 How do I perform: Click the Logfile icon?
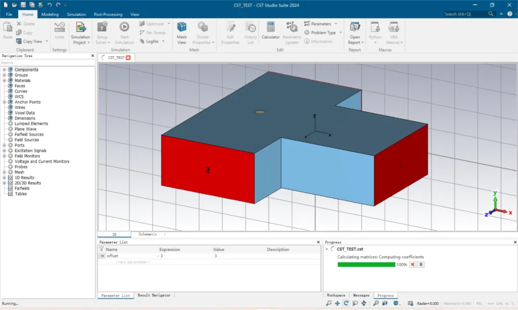coord(142,41)
